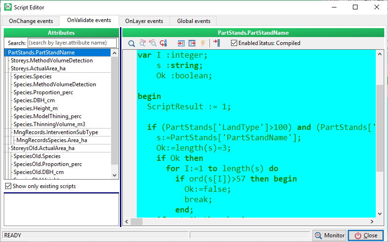Toggle the Enabled checkbox

[x=234, y=43]
